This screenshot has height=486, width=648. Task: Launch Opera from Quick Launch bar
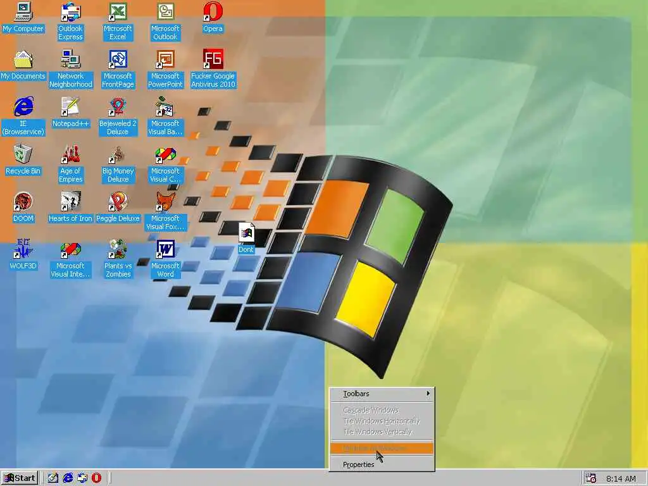(97, 478)
